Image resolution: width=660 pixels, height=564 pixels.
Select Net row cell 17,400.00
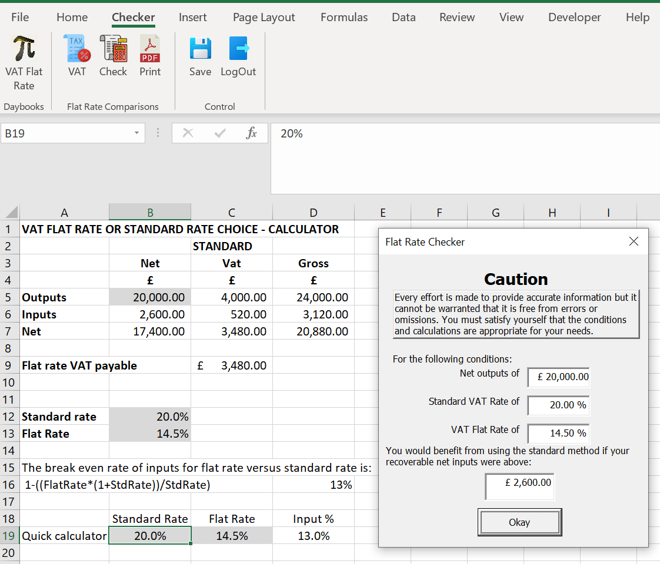click(150, 331)
